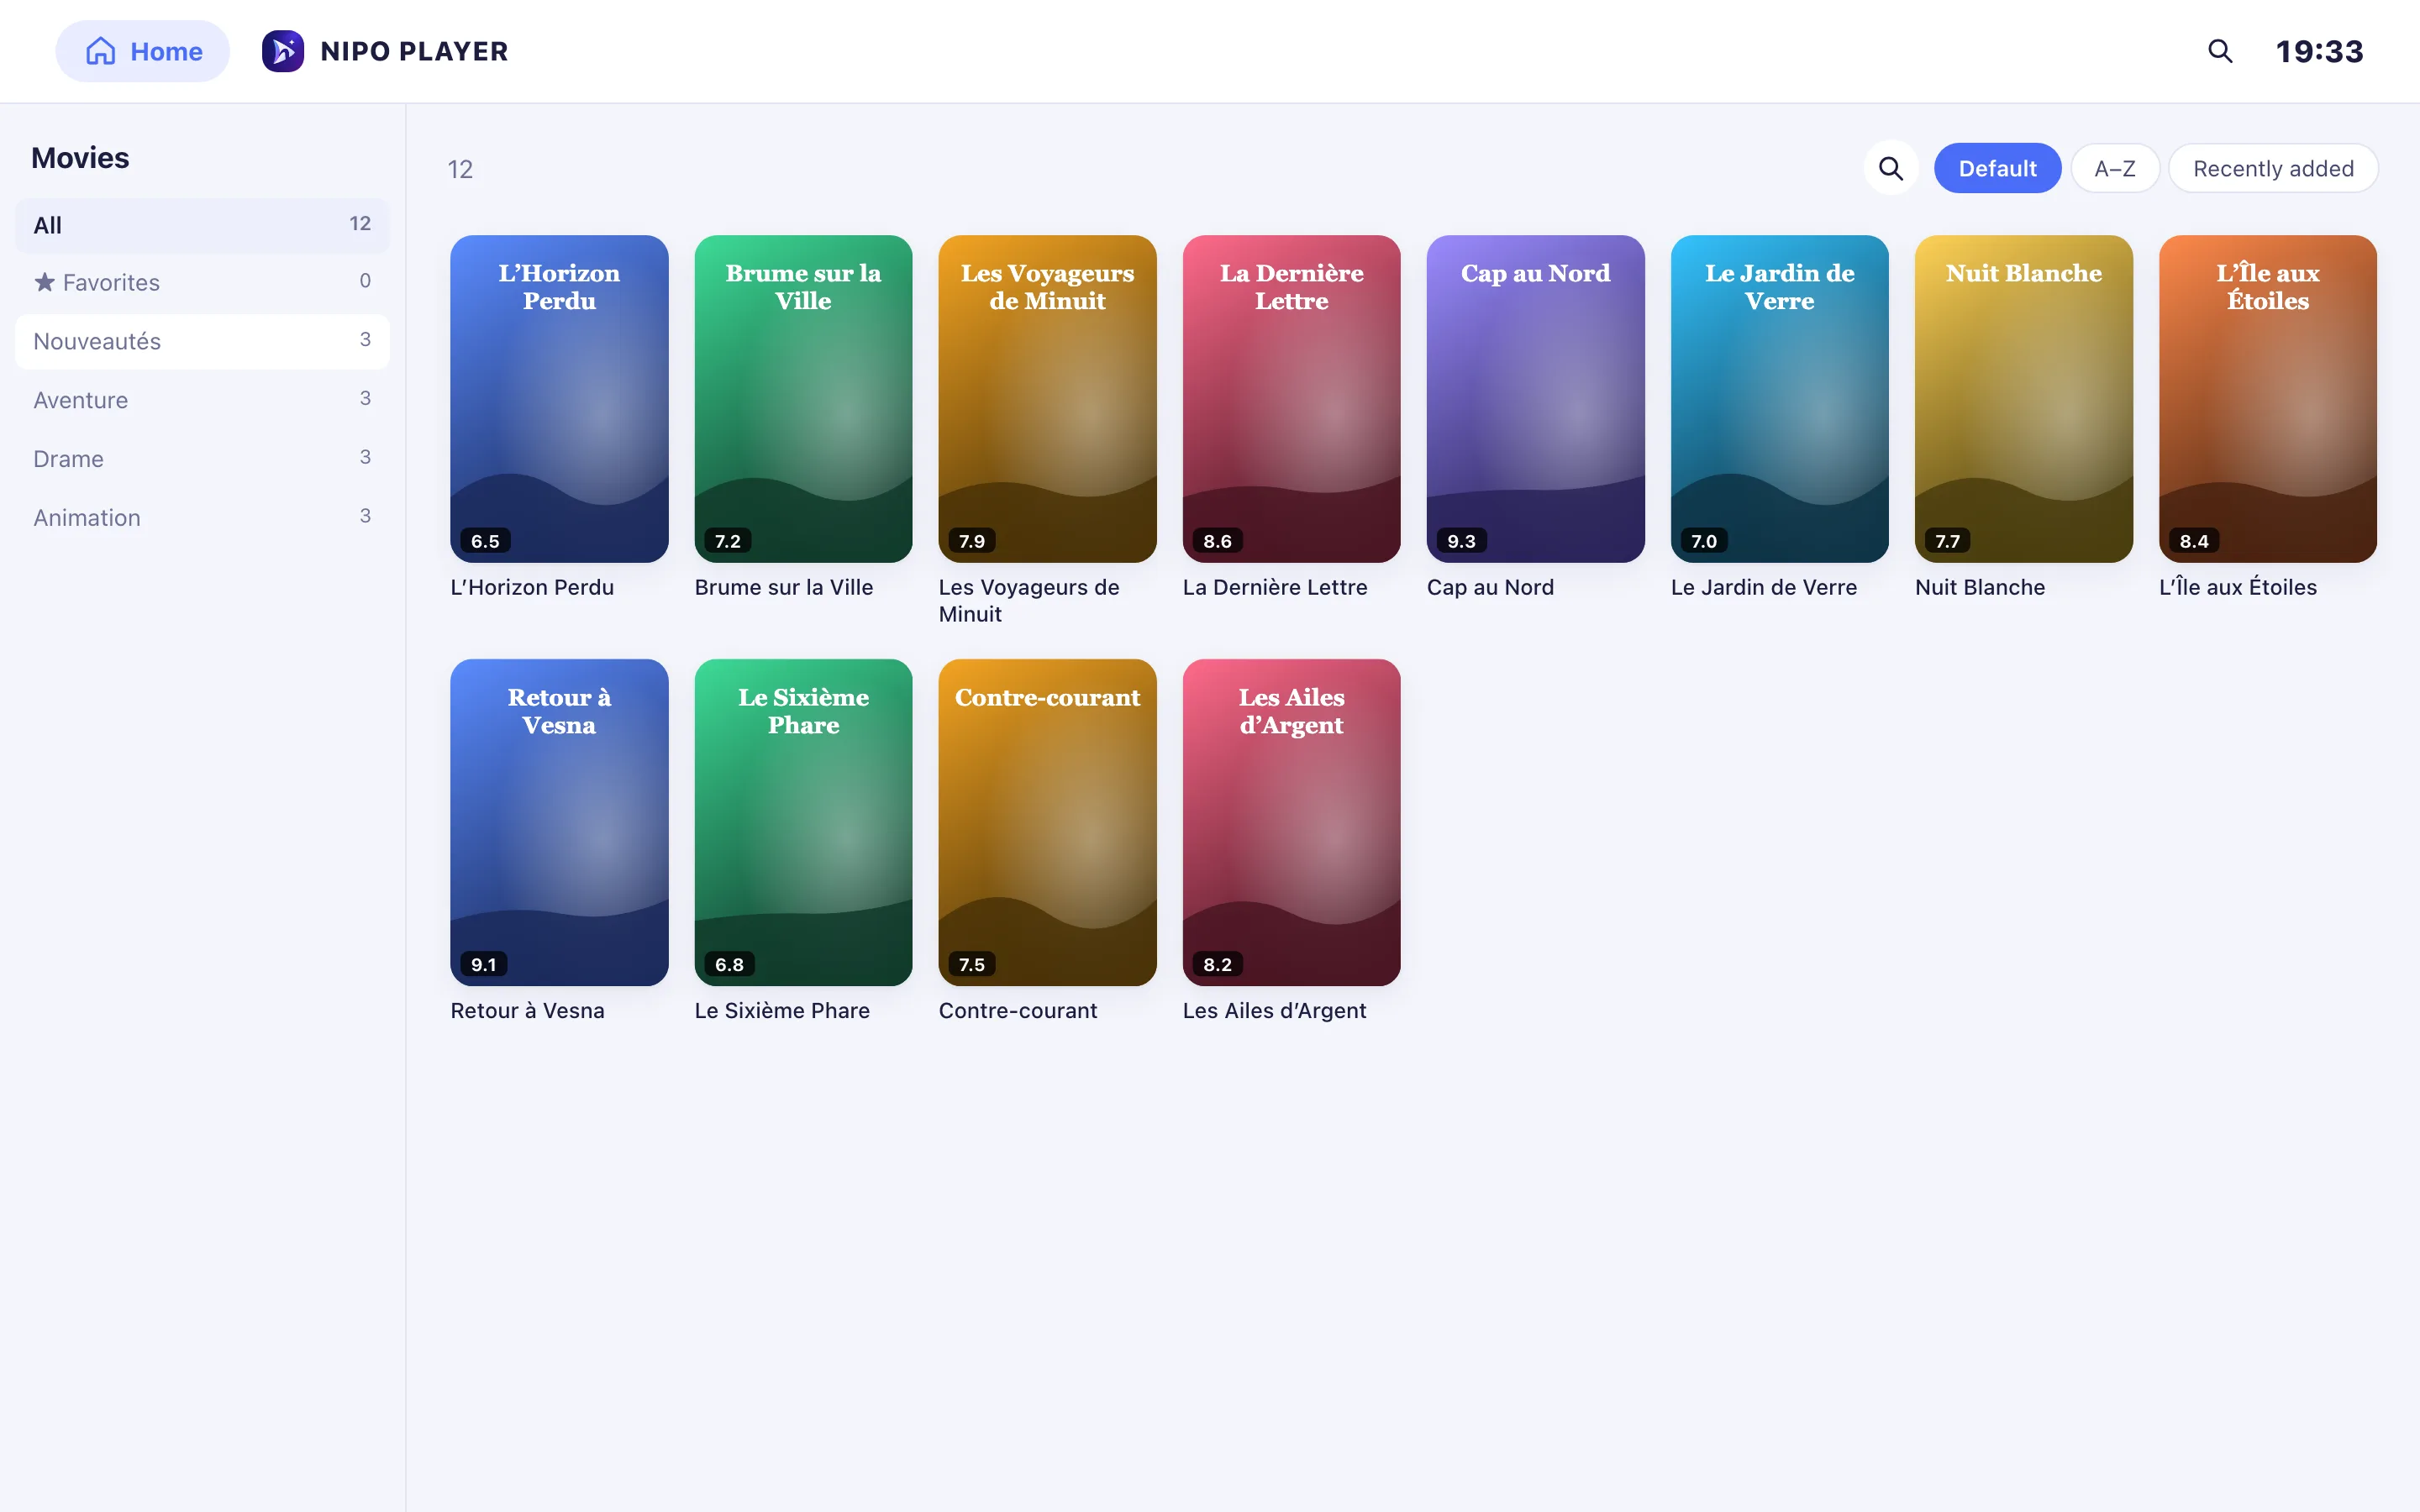2420x1512 pixels.
Task: Click the Movies sidebar heading
Action: click(80, 158)
